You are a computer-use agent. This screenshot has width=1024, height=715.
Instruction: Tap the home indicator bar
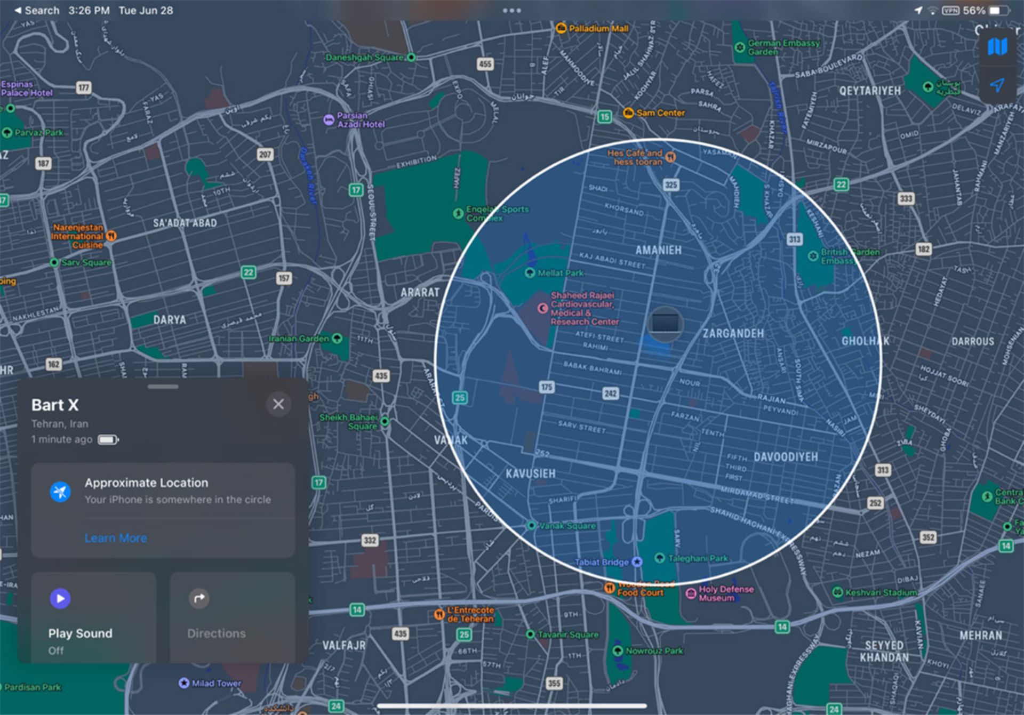[511, 706]
